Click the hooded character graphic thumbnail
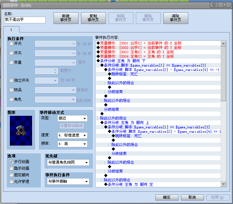This screenshot has width=233, height=204. pos(21,131)
